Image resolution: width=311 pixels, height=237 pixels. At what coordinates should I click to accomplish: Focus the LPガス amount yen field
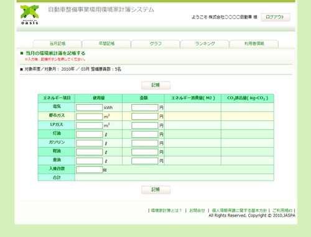[145, 125]
